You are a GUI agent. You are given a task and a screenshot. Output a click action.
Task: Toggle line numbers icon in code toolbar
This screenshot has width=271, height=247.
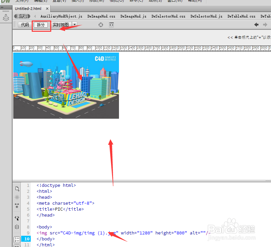click(x=17, y=240)
